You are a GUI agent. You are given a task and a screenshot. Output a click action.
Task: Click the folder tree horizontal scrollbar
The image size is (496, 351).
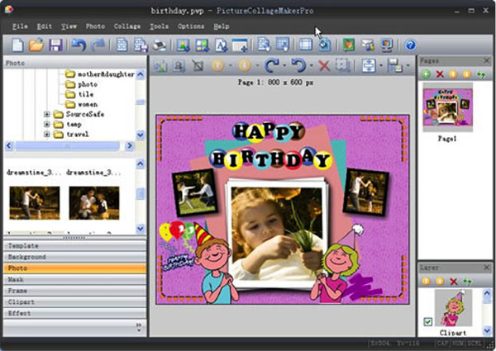click(66, 145)
